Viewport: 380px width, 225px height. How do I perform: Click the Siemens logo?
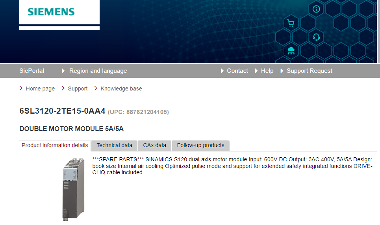coord(51,12)
